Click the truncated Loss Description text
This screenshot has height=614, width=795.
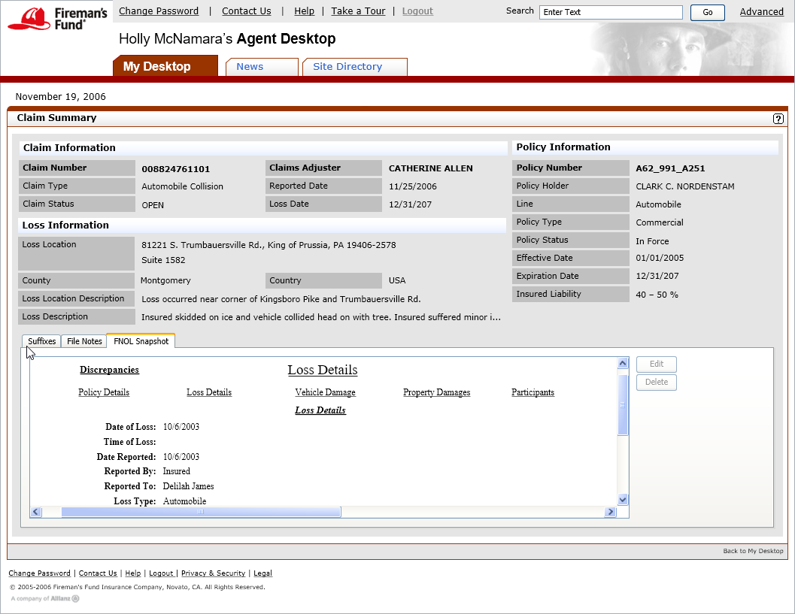[321, 317]
